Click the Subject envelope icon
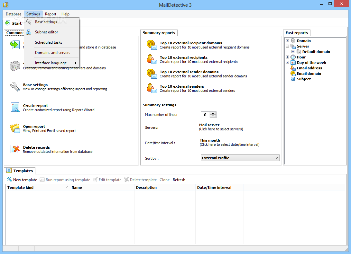 (293, 79)
